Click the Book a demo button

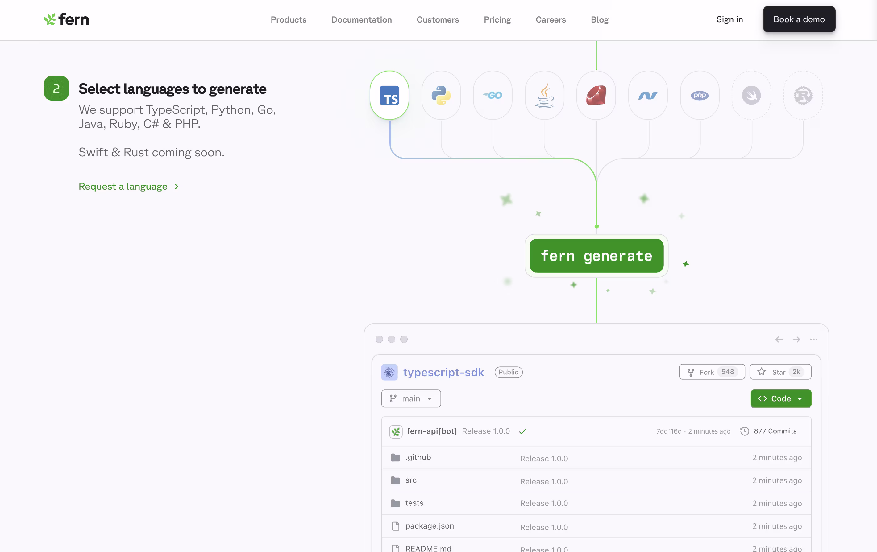coord(799,19)
